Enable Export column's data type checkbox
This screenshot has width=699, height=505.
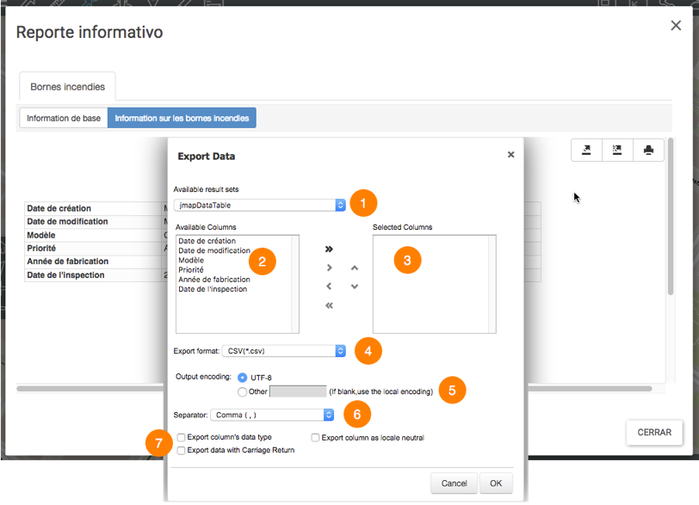pyautogui.click(x=181, y=437)
